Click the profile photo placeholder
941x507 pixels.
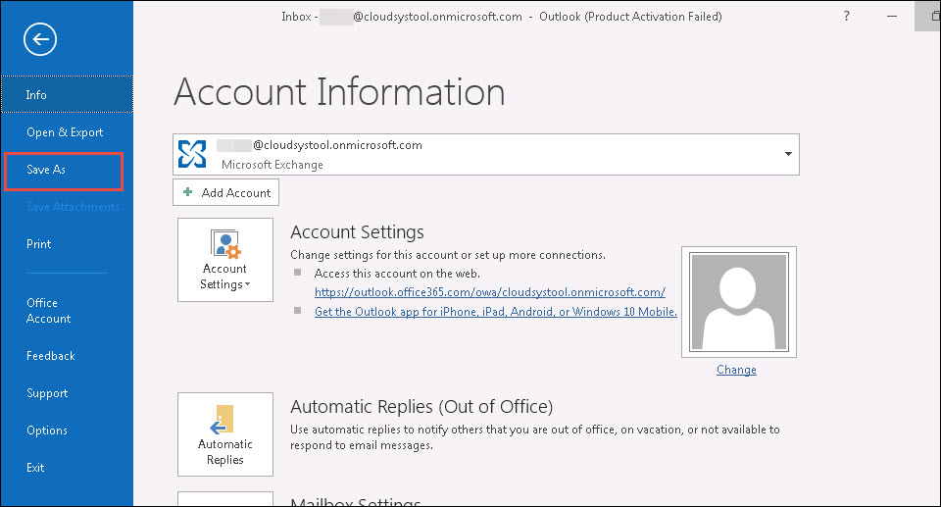pos(739,302)
